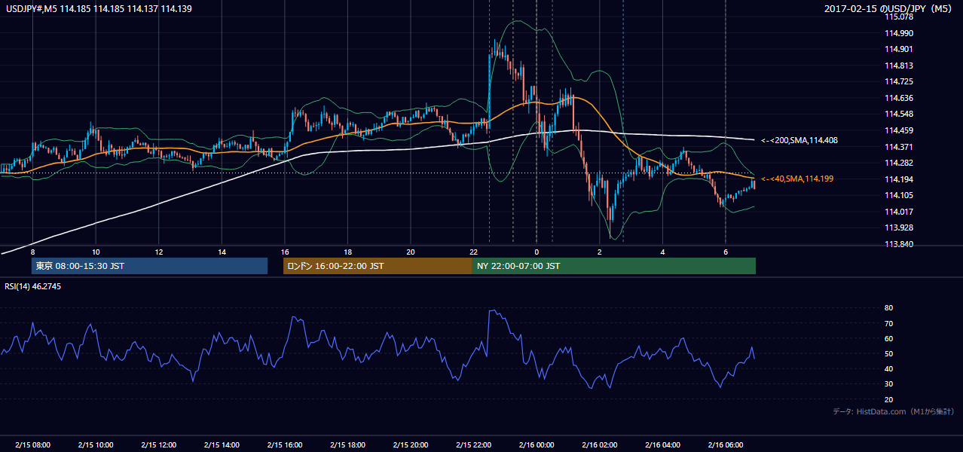Click RSI level 80 on the scale

click(x=888, y=308)
